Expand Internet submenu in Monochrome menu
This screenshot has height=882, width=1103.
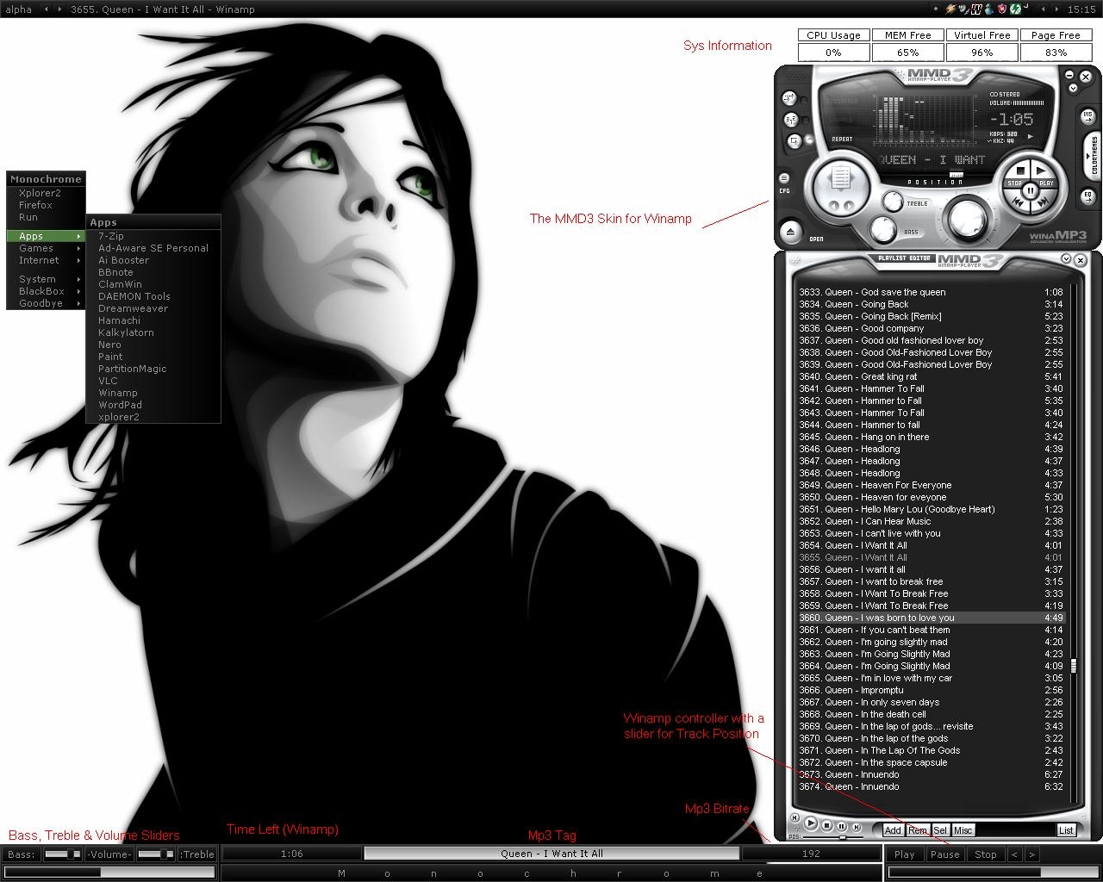click(46, 260)
